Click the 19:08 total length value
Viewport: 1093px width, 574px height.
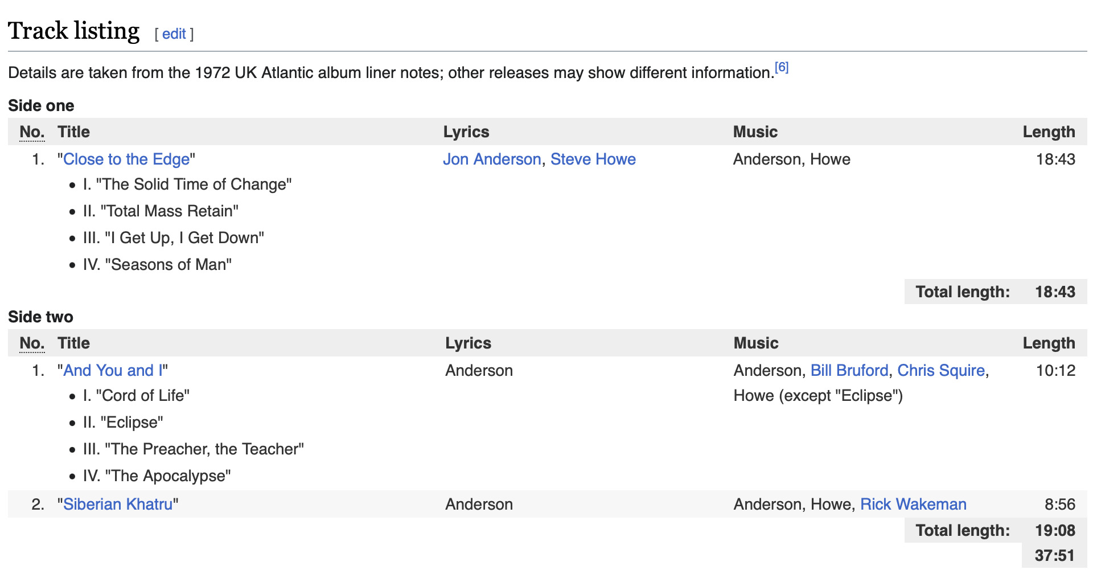coord(1055,531)
